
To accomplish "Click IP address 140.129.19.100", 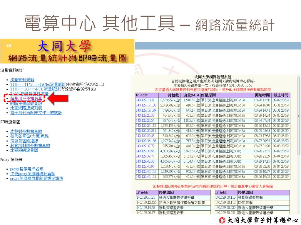I will tap(146, 105).
